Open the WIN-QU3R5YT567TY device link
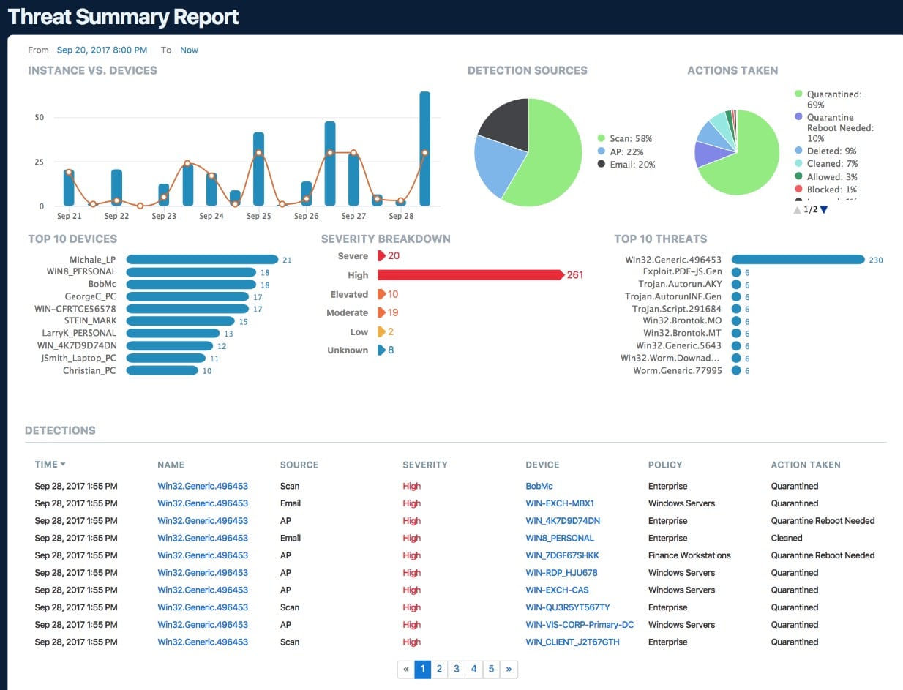 click(x=568, y=607)
